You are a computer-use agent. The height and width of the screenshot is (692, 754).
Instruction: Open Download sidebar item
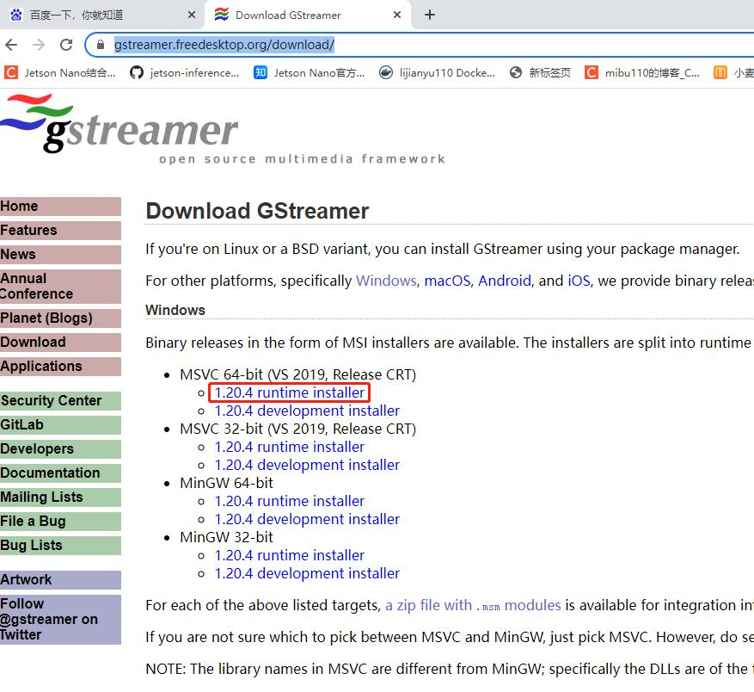(60, 342)
